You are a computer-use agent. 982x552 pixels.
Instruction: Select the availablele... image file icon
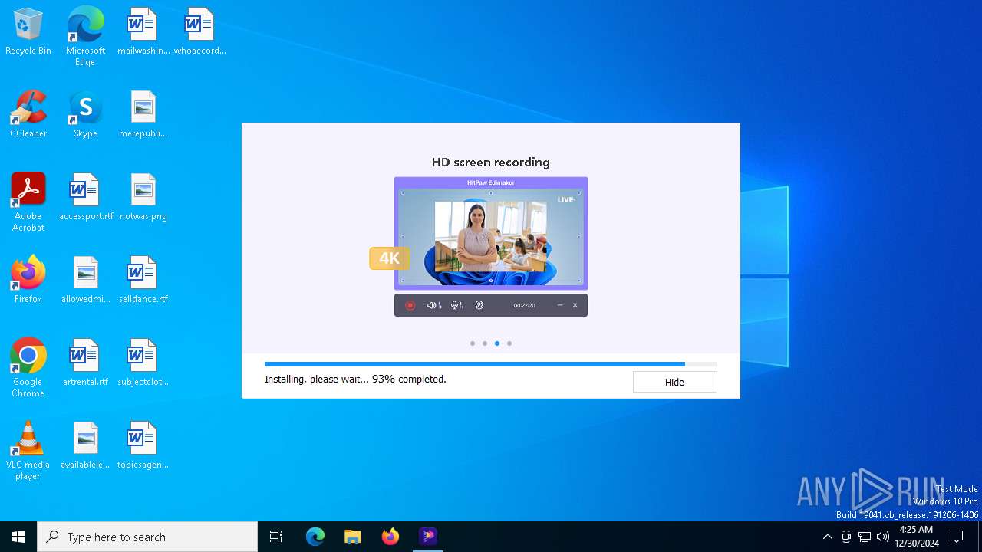85,445
